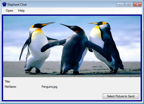Click the Title: label
The image size is (144, 104).
[x=7, y=82]
